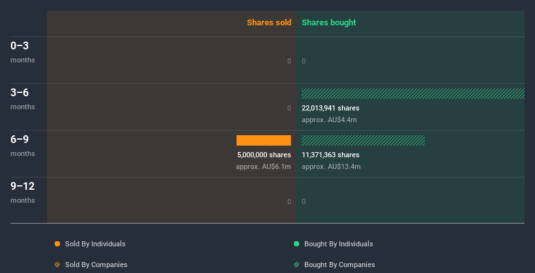Screen dimensions: 535x273
Task: Click the striped Sold By Companies legend icon
Action: (x=57, y=265)
